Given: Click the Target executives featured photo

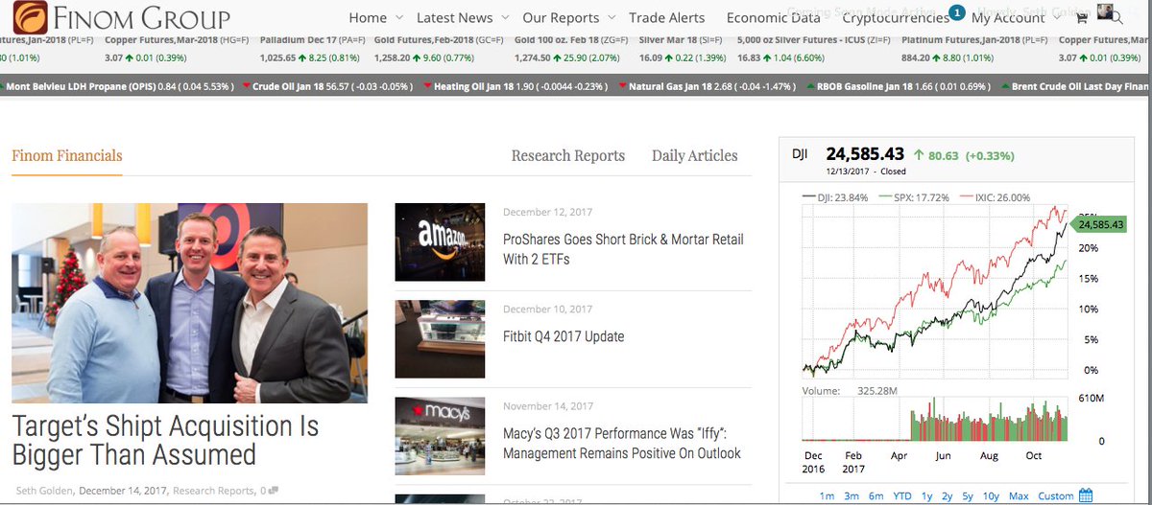Looking at the screenshot, I should [x=189, y=303].
